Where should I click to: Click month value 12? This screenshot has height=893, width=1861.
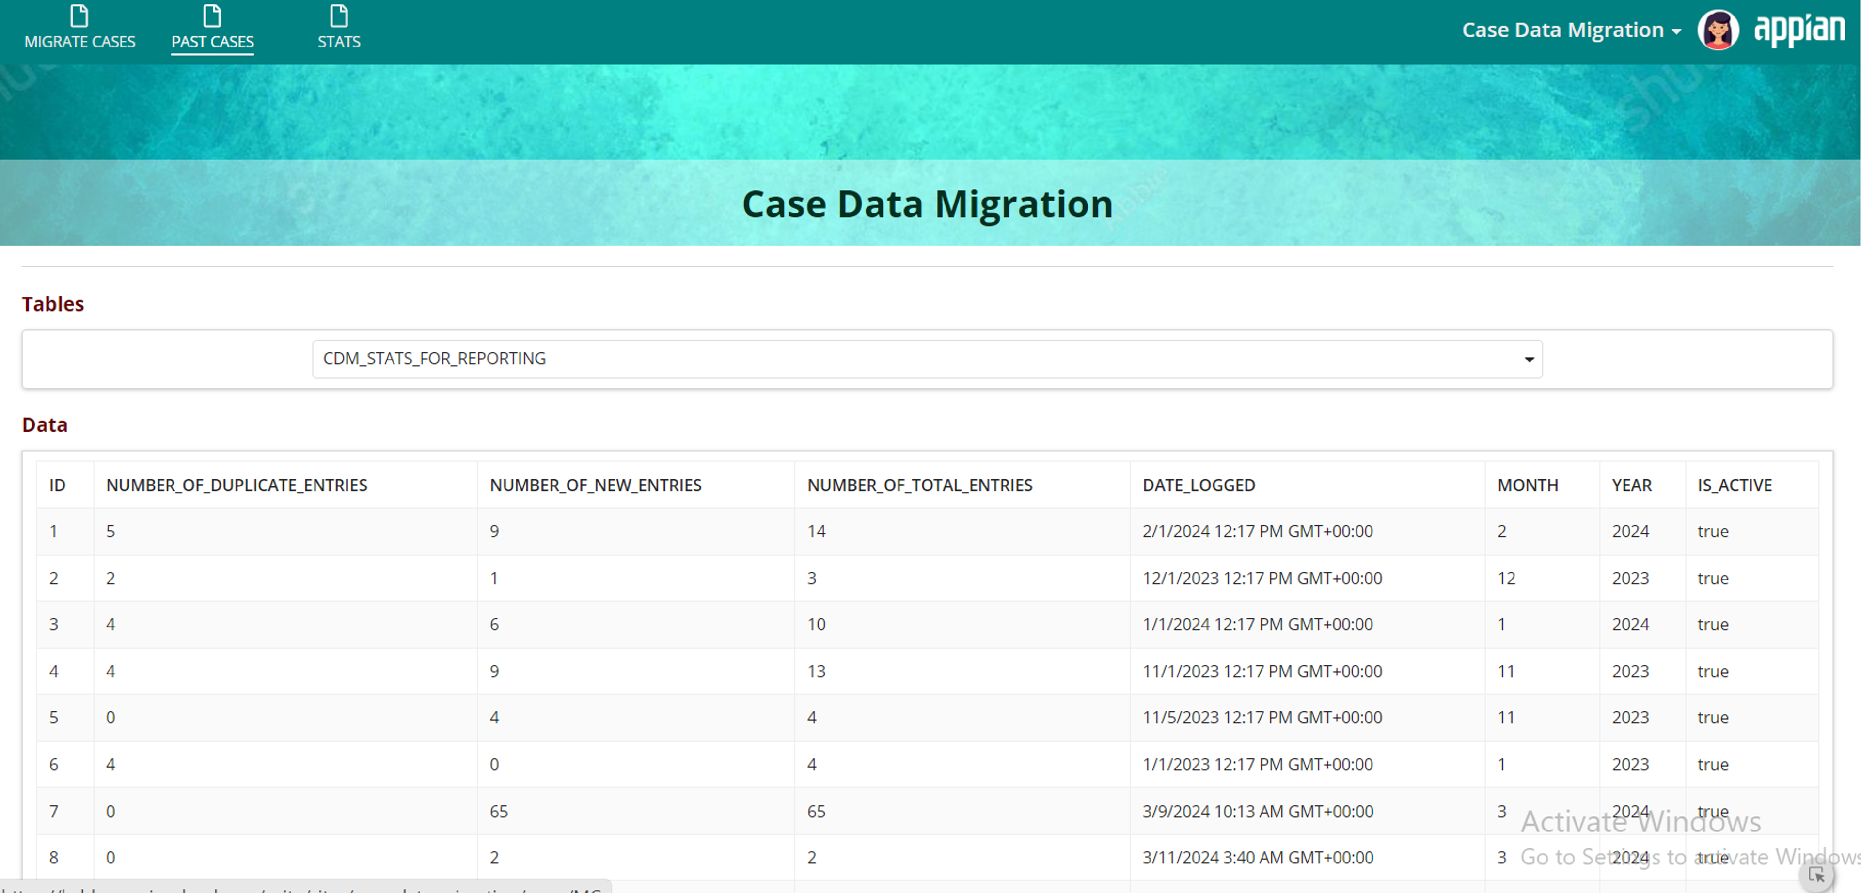(1506, 579)
